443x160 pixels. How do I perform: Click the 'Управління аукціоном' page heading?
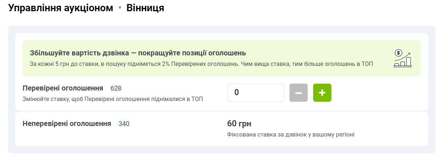tap(61, 8)
